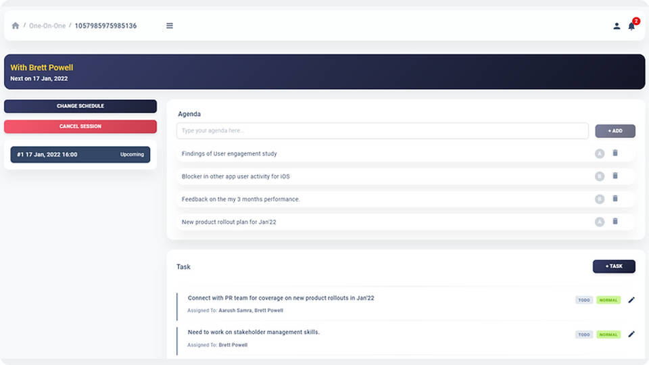The height and width of the screenshot is (365, 649).
Task: Click the 'Agenda' section heading
Action: (x=189, y=114)
